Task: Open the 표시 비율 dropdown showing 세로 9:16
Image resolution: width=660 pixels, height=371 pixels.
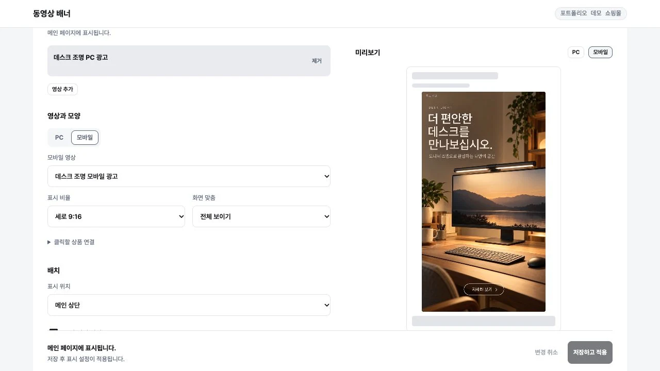Action: (116, 216)
